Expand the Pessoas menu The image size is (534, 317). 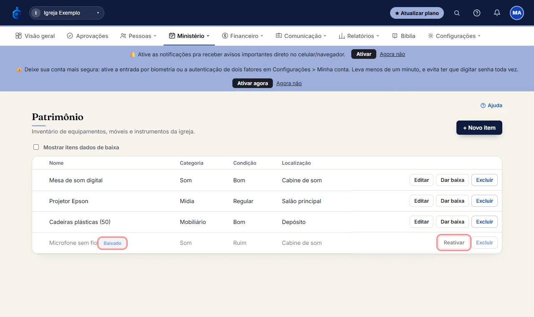point(138,36)
